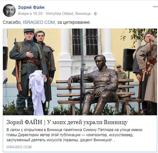Viewport: 158px width, 153px height.
Task: Click the post text Спасибо за цитирование
Action: click(47, 23)
